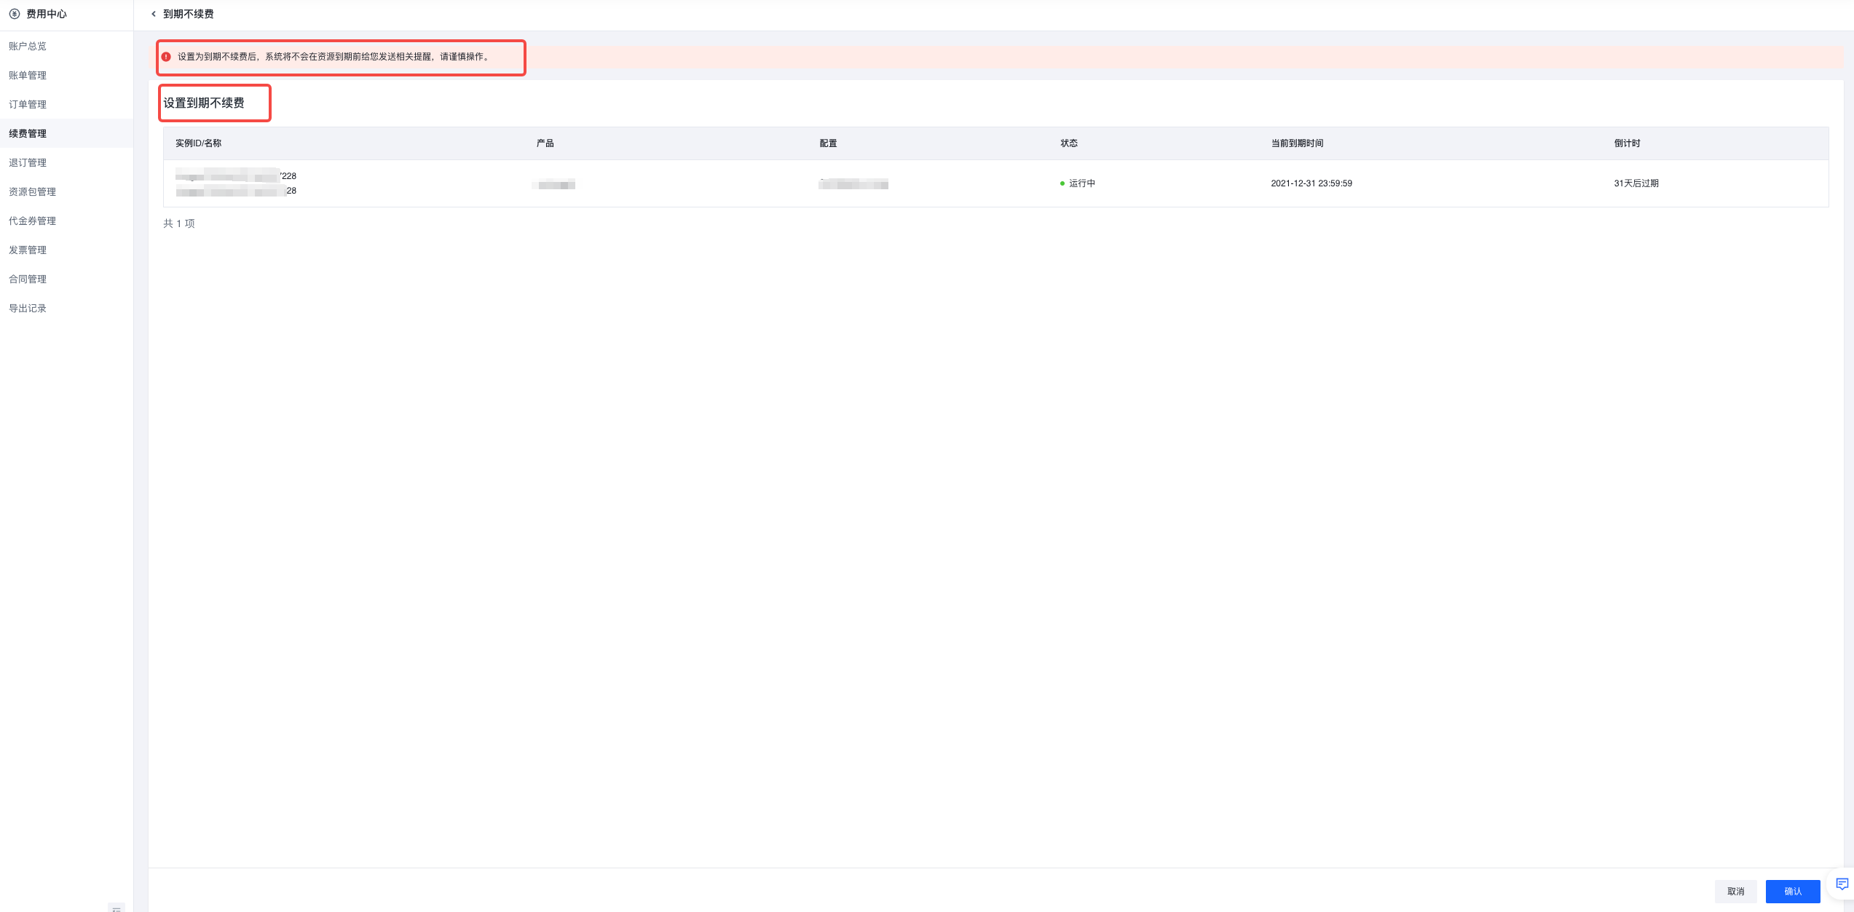Go to 账单管理 menu item
1854x912 pixels.
(x=28, y=75)
